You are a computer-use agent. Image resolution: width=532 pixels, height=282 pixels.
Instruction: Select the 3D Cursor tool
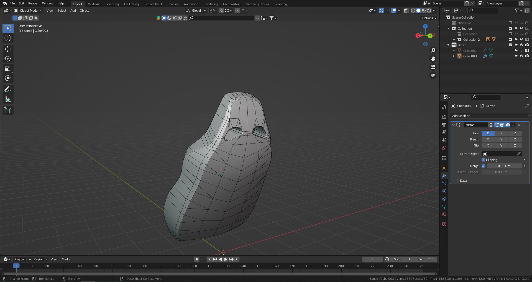pyautogui.click(x=8, y=38)
